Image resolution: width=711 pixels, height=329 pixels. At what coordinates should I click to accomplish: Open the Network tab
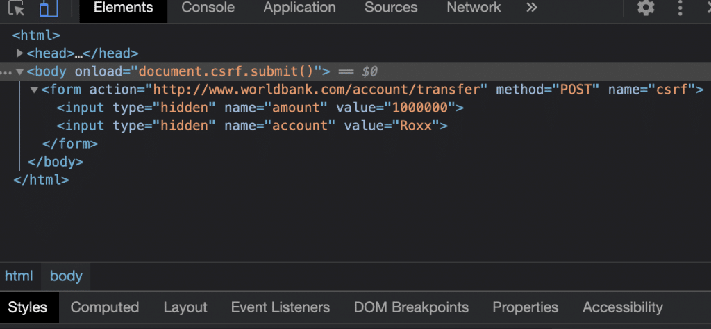click(x=474, y=8)
